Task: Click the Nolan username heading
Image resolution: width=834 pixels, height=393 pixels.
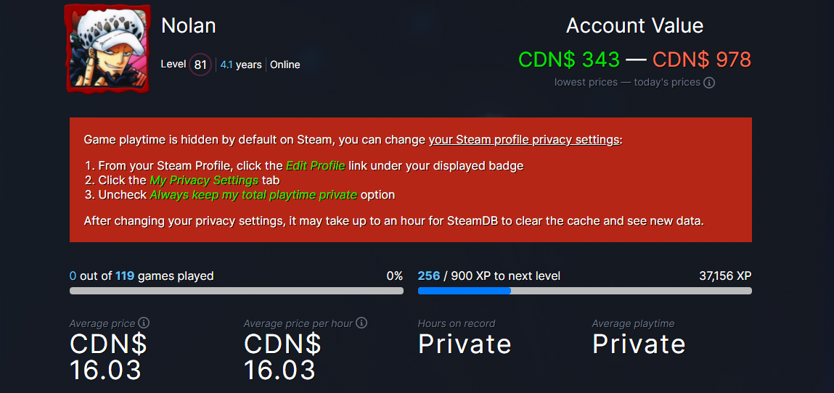Action: tap(188, 25)
